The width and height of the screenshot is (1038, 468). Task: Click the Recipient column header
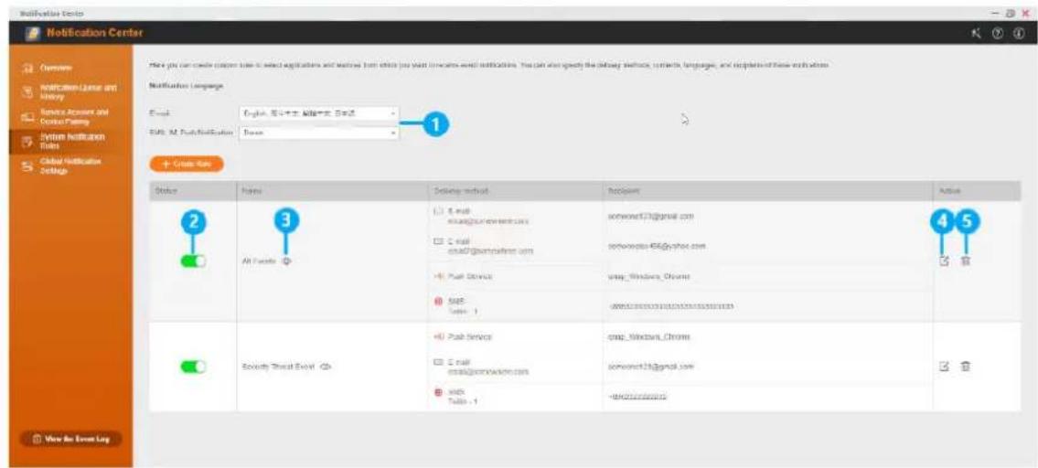point(768,191)
